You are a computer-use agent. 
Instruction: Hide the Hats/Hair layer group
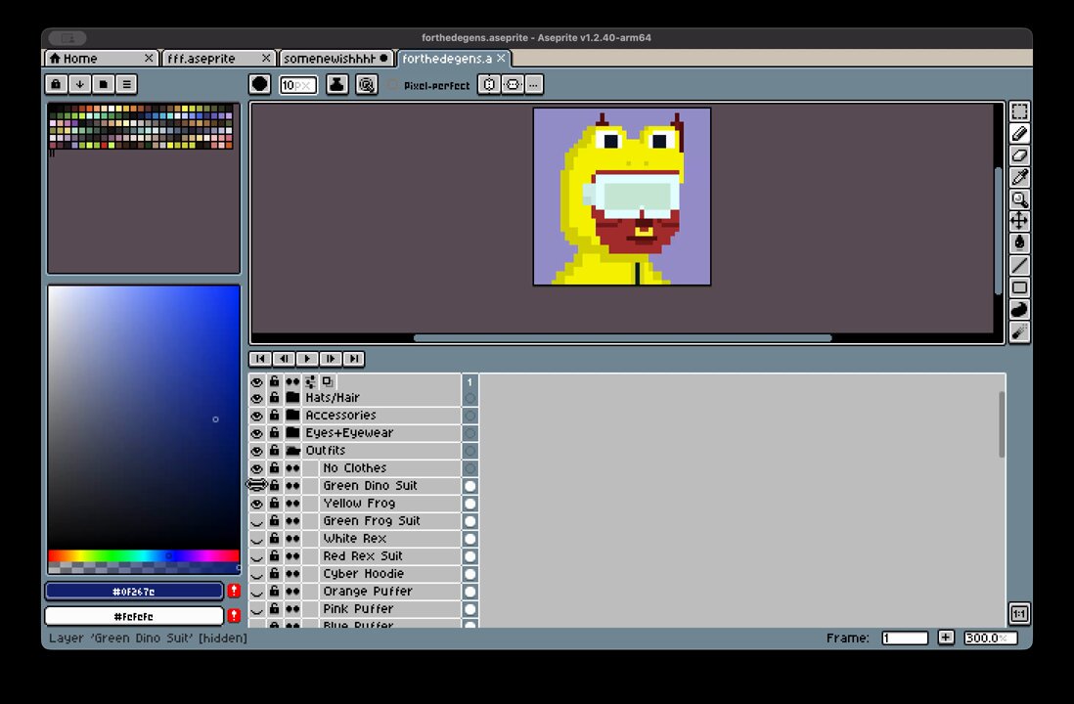tap(257, 398)
